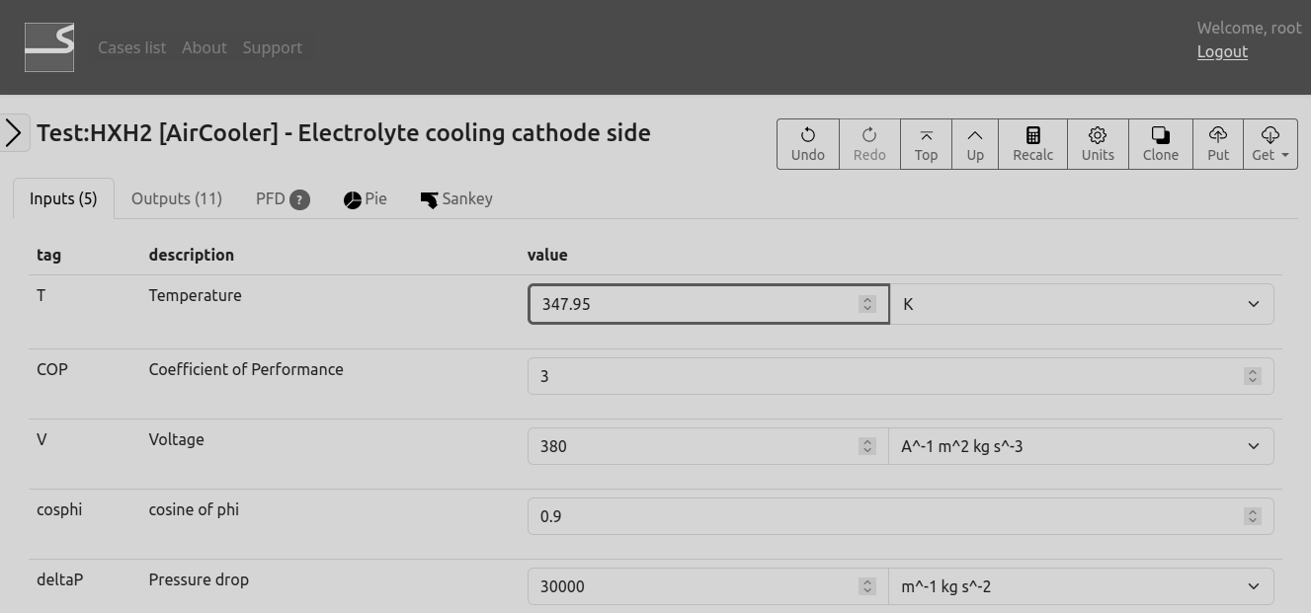Click the Logout link
The height and width of the screenshot is (613, 1311).
[x=1222, y=51]
